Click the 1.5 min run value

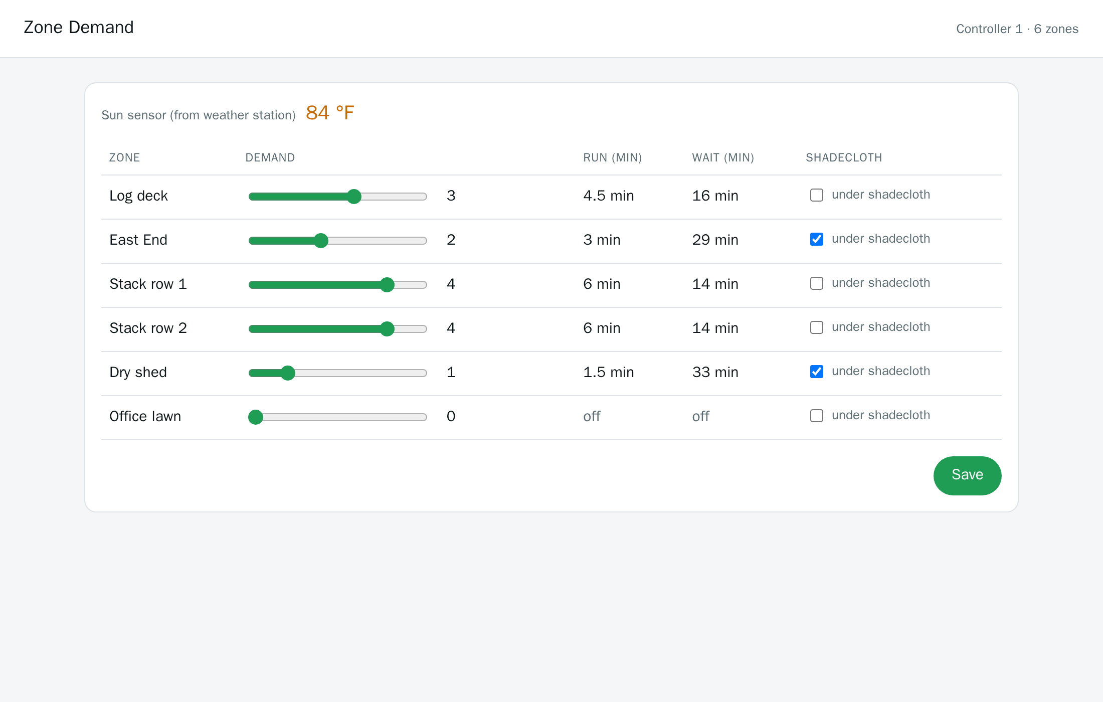(609, 372)
